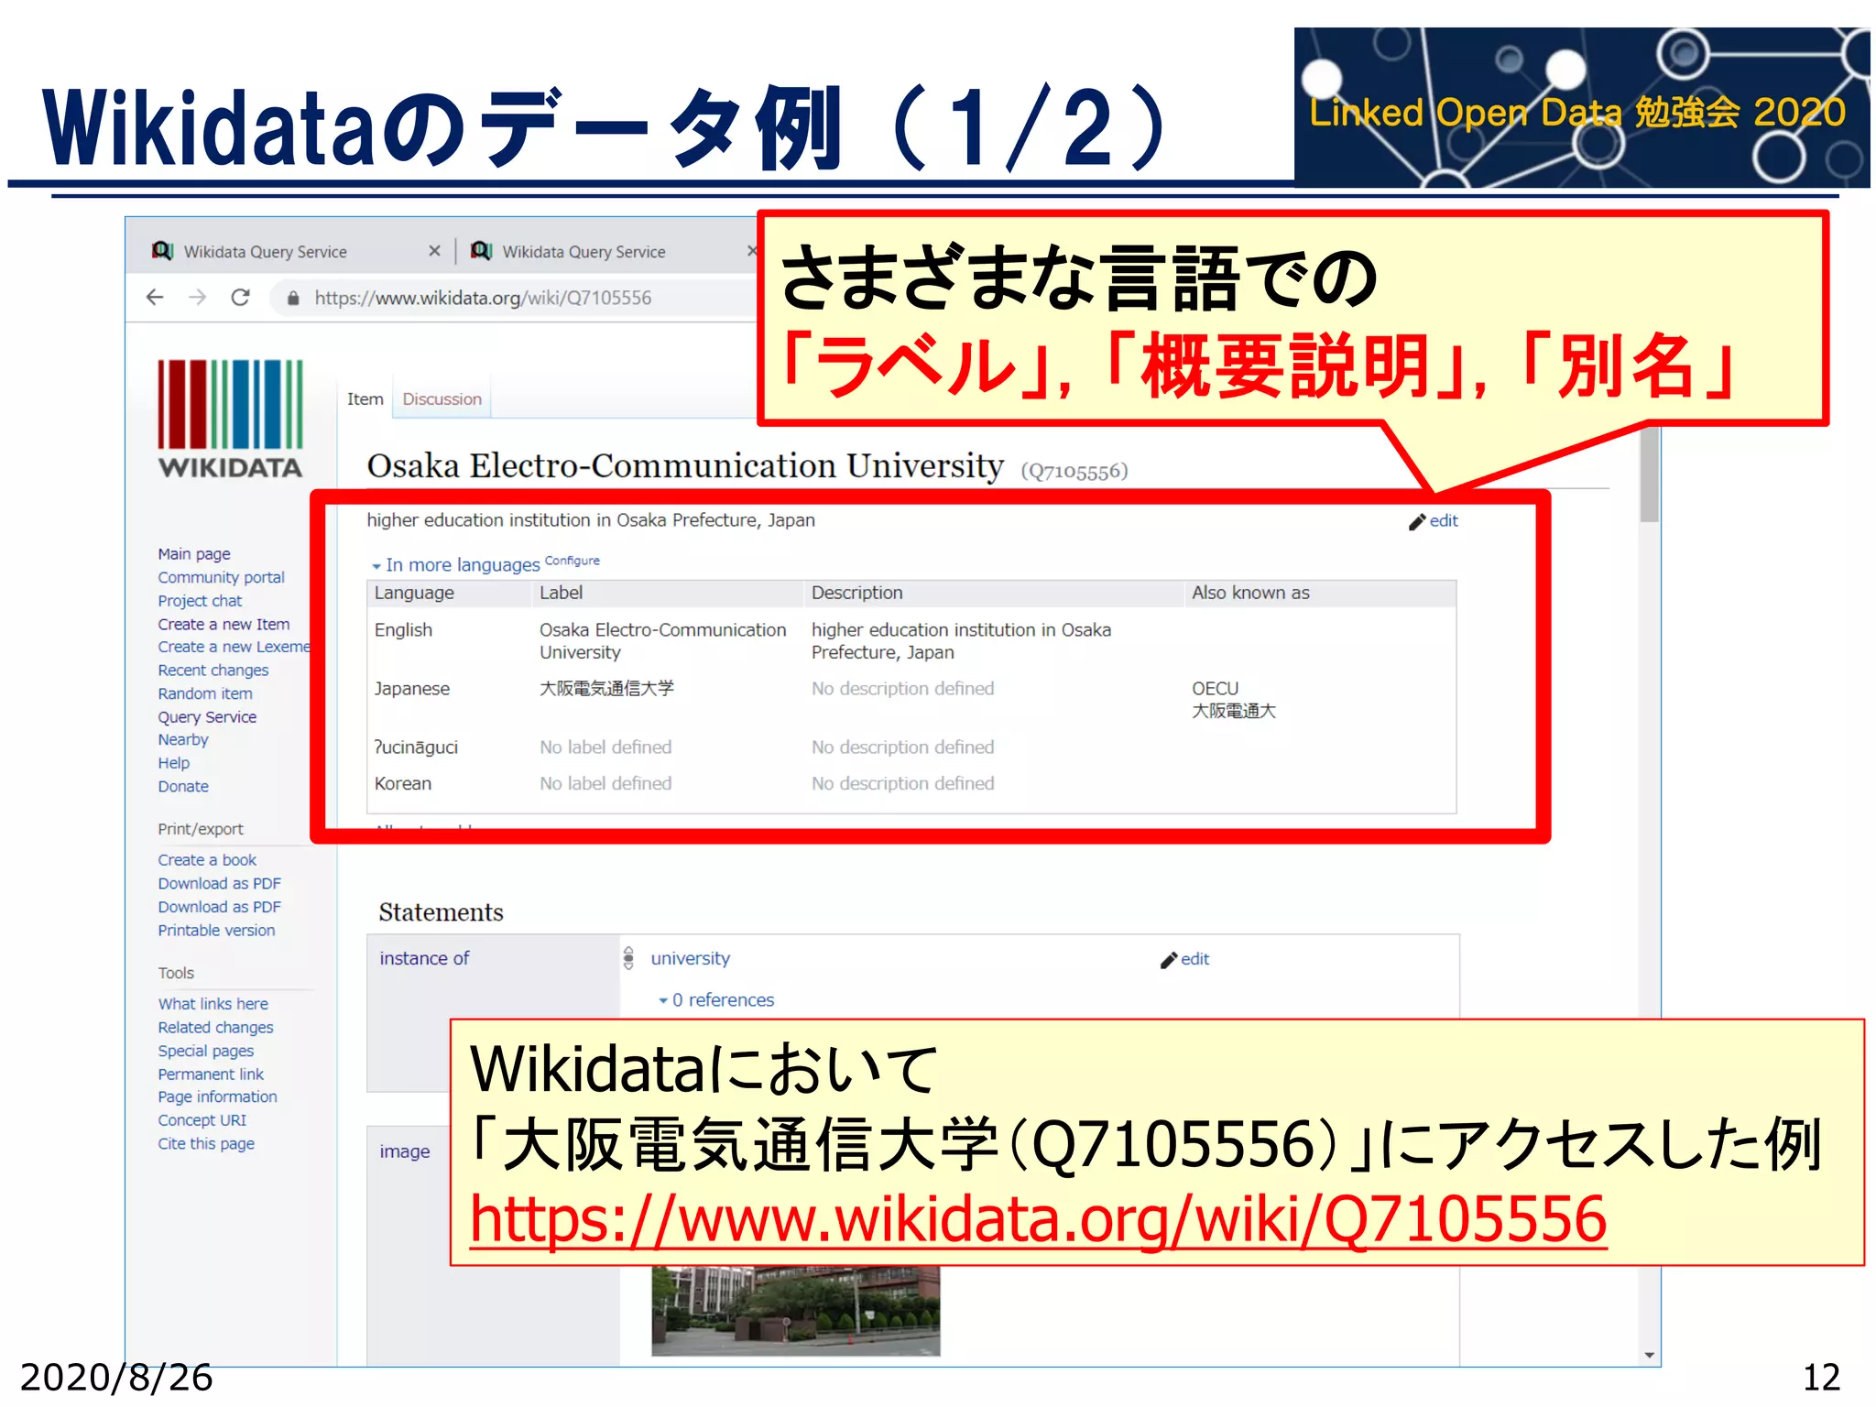The height and width of the screenshot is (1407, 1876).
Task: Click the Configure languages link
Action: point(573,561)
